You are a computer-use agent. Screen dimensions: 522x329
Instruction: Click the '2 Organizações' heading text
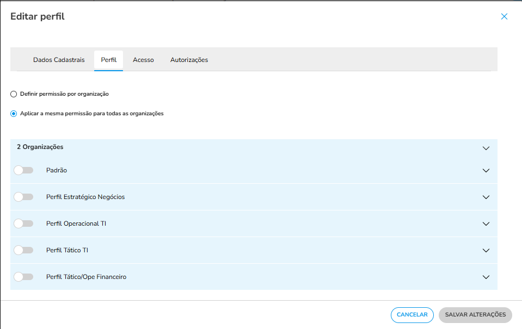[40, 147]
